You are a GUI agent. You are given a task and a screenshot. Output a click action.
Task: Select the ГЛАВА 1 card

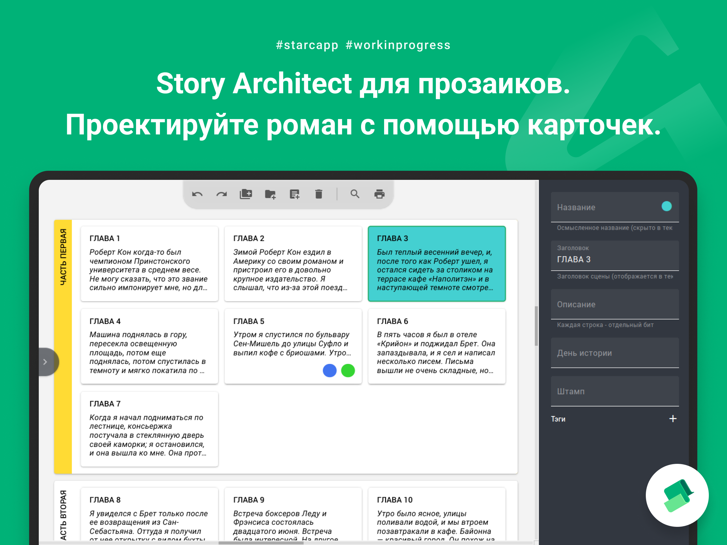[150, 263]
